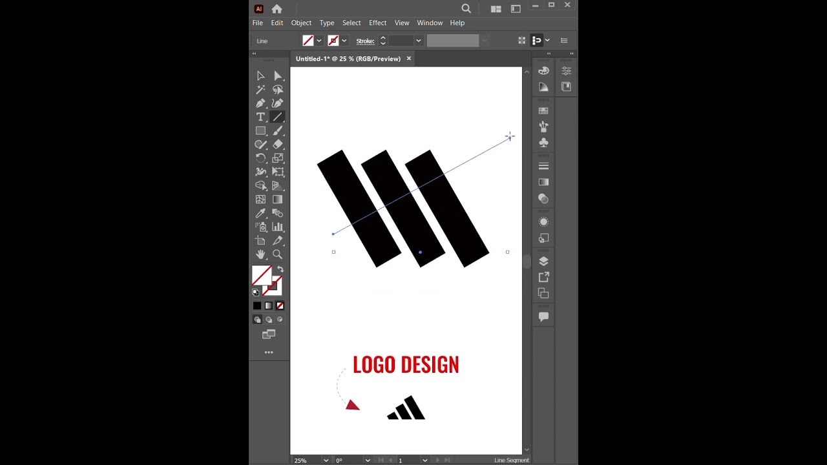The height and width of the screenshot is (465, 827).
Task: Select the Selection tool arrow
Action: pos(260,76)
